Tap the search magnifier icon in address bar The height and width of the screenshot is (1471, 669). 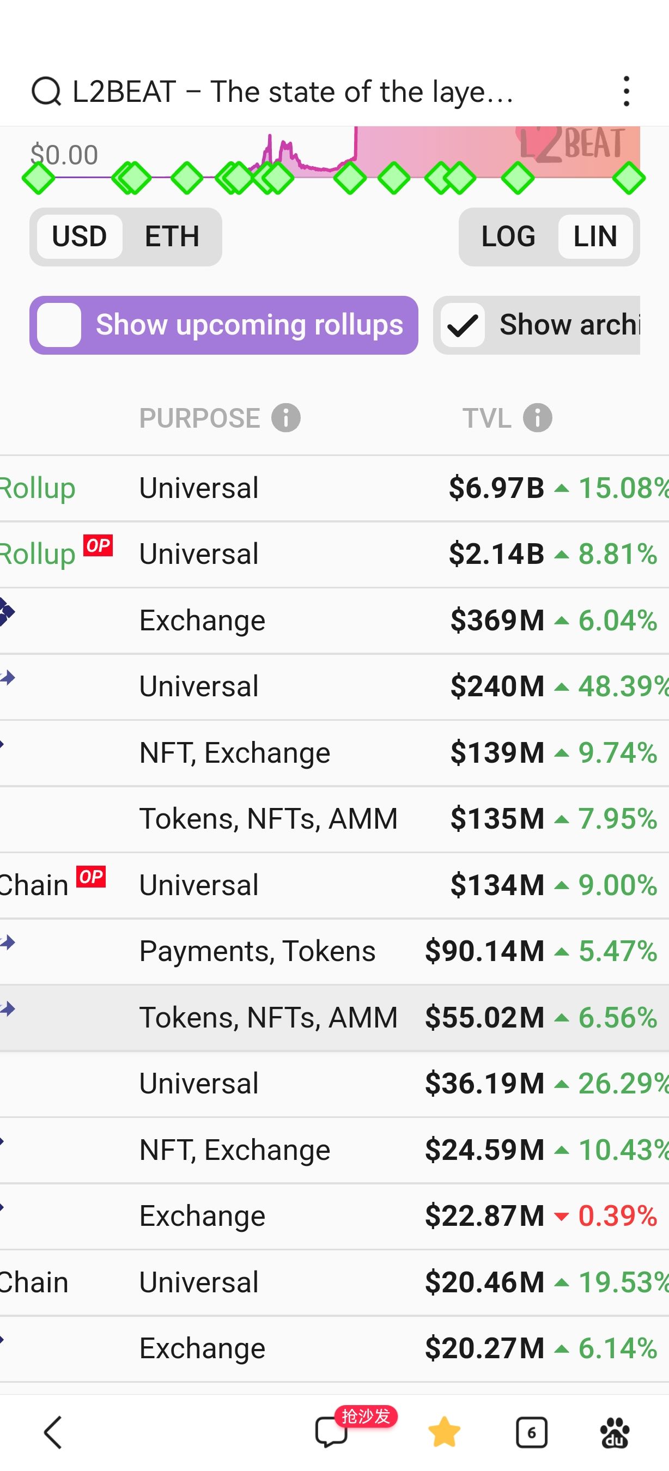(x=46, y=92)
